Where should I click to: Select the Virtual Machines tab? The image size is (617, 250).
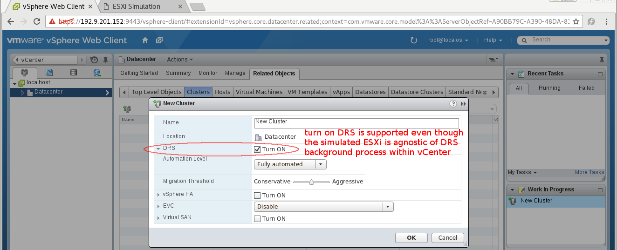coord(259,92)
